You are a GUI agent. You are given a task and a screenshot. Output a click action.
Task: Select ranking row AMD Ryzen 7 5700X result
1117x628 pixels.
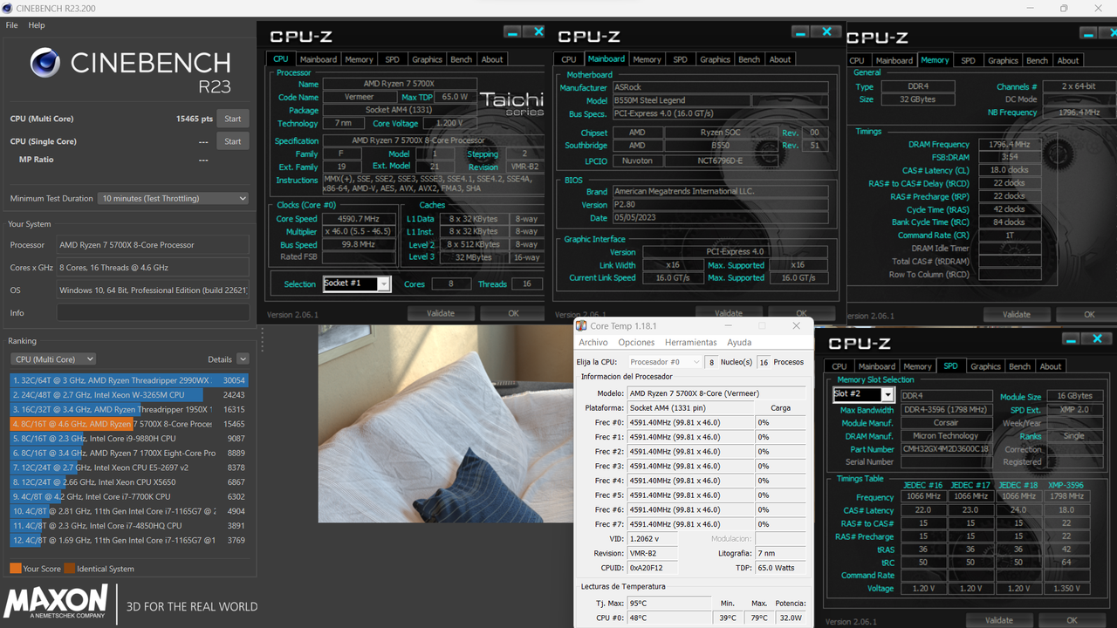(x=129, y=424)
